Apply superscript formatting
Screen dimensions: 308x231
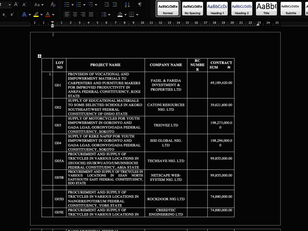click(12, 14)
